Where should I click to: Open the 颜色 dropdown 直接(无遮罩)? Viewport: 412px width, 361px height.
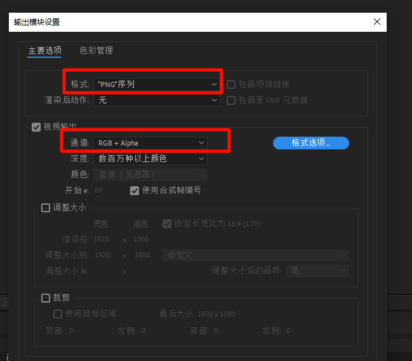pyautogui.click(x=150, y=174)
